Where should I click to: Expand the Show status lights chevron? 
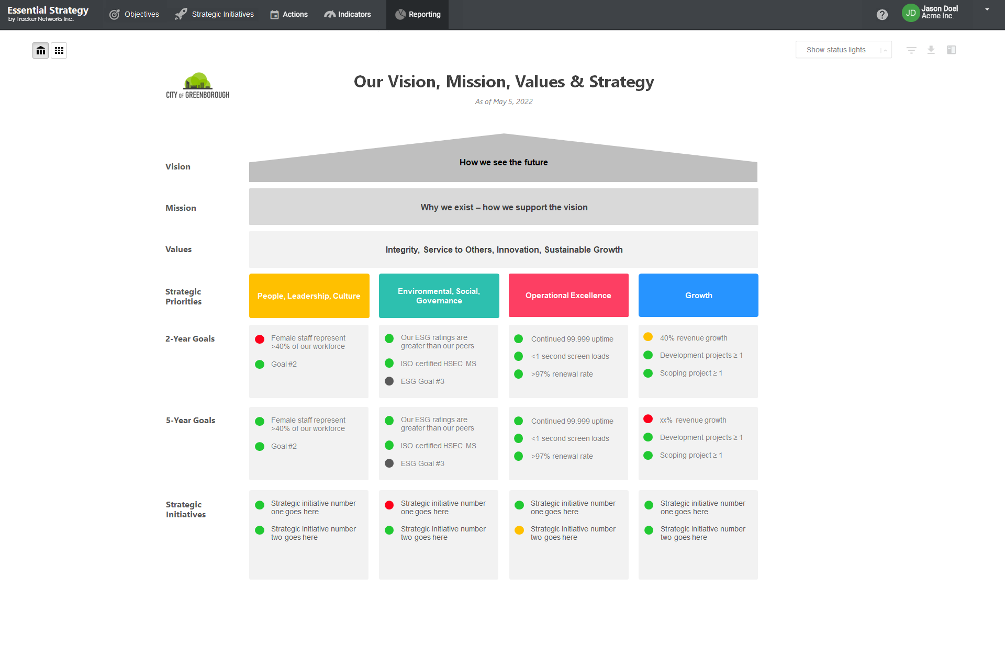pos(885,50)
